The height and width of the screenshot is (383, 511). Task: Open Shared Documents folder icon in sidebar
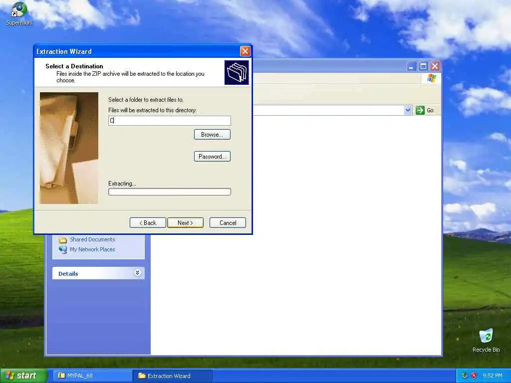click(x=62, y=240)
